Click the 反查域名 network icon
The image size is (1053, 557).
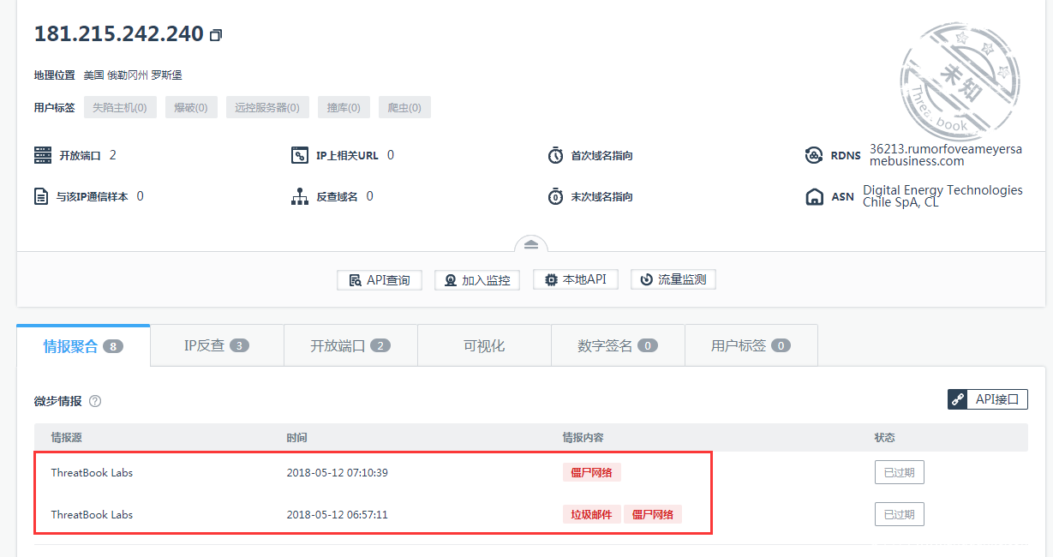tap(300, 196)
